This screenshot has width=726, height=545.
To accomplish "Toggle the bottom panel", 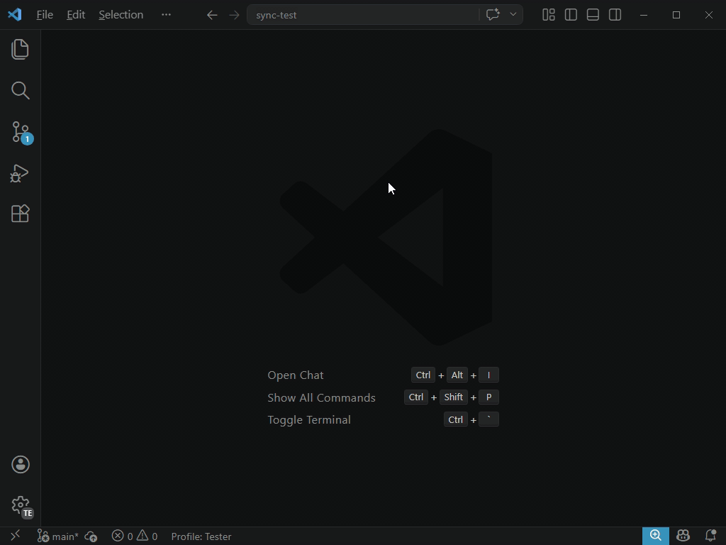I will tap(593, 15).
